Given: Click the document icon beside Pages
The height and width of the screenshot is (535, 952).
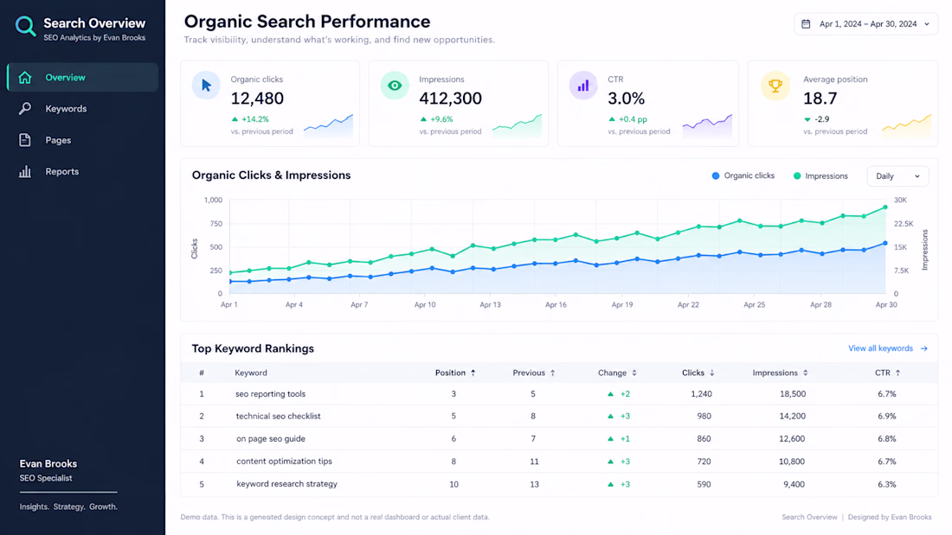Looking at the screenshot, I should pos(25,140).
